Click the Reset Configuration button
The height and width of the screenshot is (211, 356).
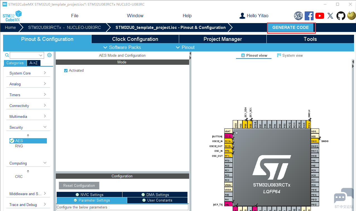pos(79,185)
